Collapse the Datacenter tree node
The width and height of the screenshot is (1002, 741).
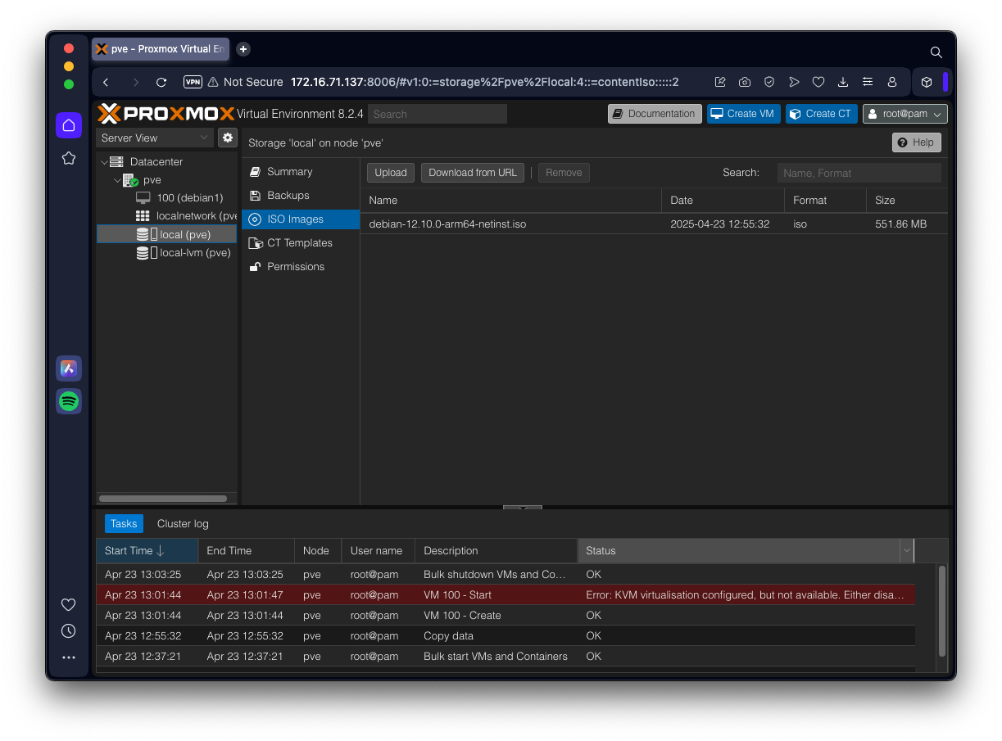coord(104,162)
